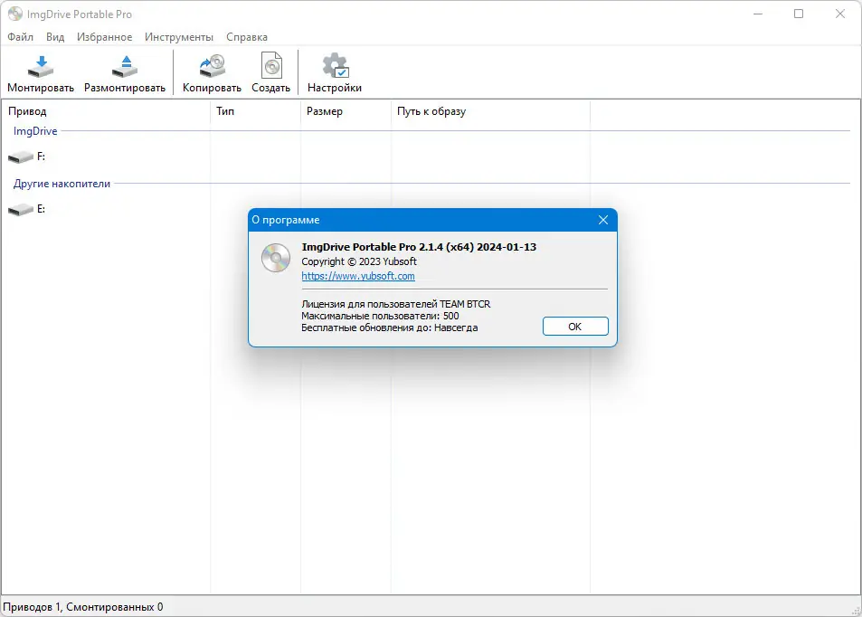Close the О программе dialog

click(x=603, y=220)
